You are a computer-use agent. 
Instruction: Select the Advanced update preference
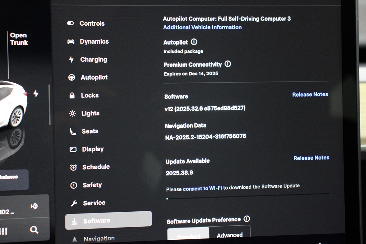click(230, 235)
